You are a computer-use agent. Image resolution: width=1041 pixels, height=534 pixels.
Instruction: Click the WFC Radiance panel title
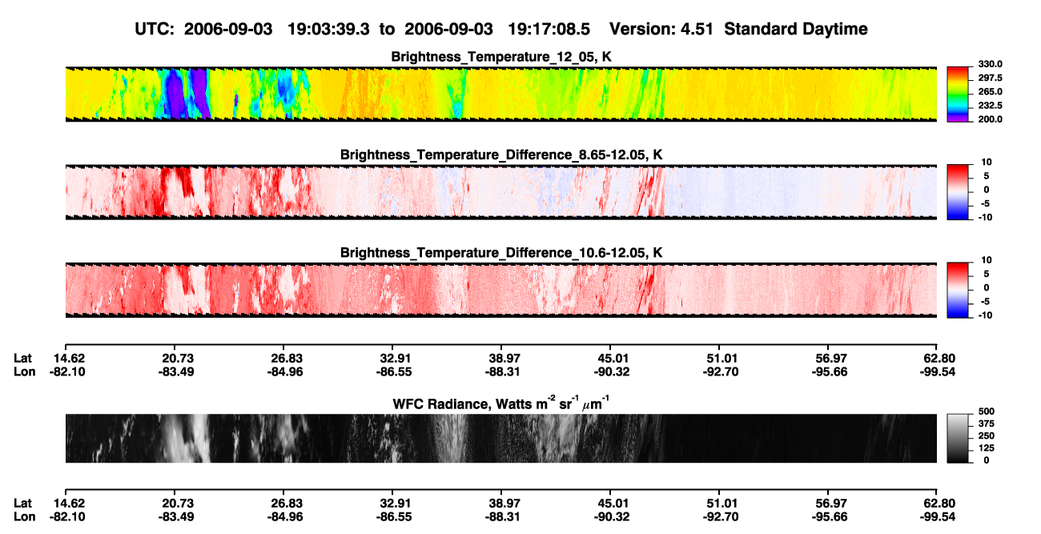pyautogui.click(x=501, y=403)
